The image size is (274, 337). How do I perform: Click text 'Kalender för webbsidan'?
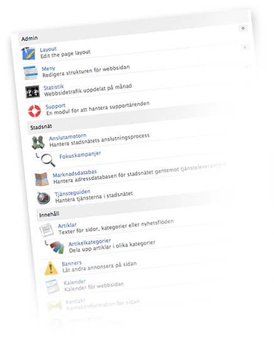(94, 287)
